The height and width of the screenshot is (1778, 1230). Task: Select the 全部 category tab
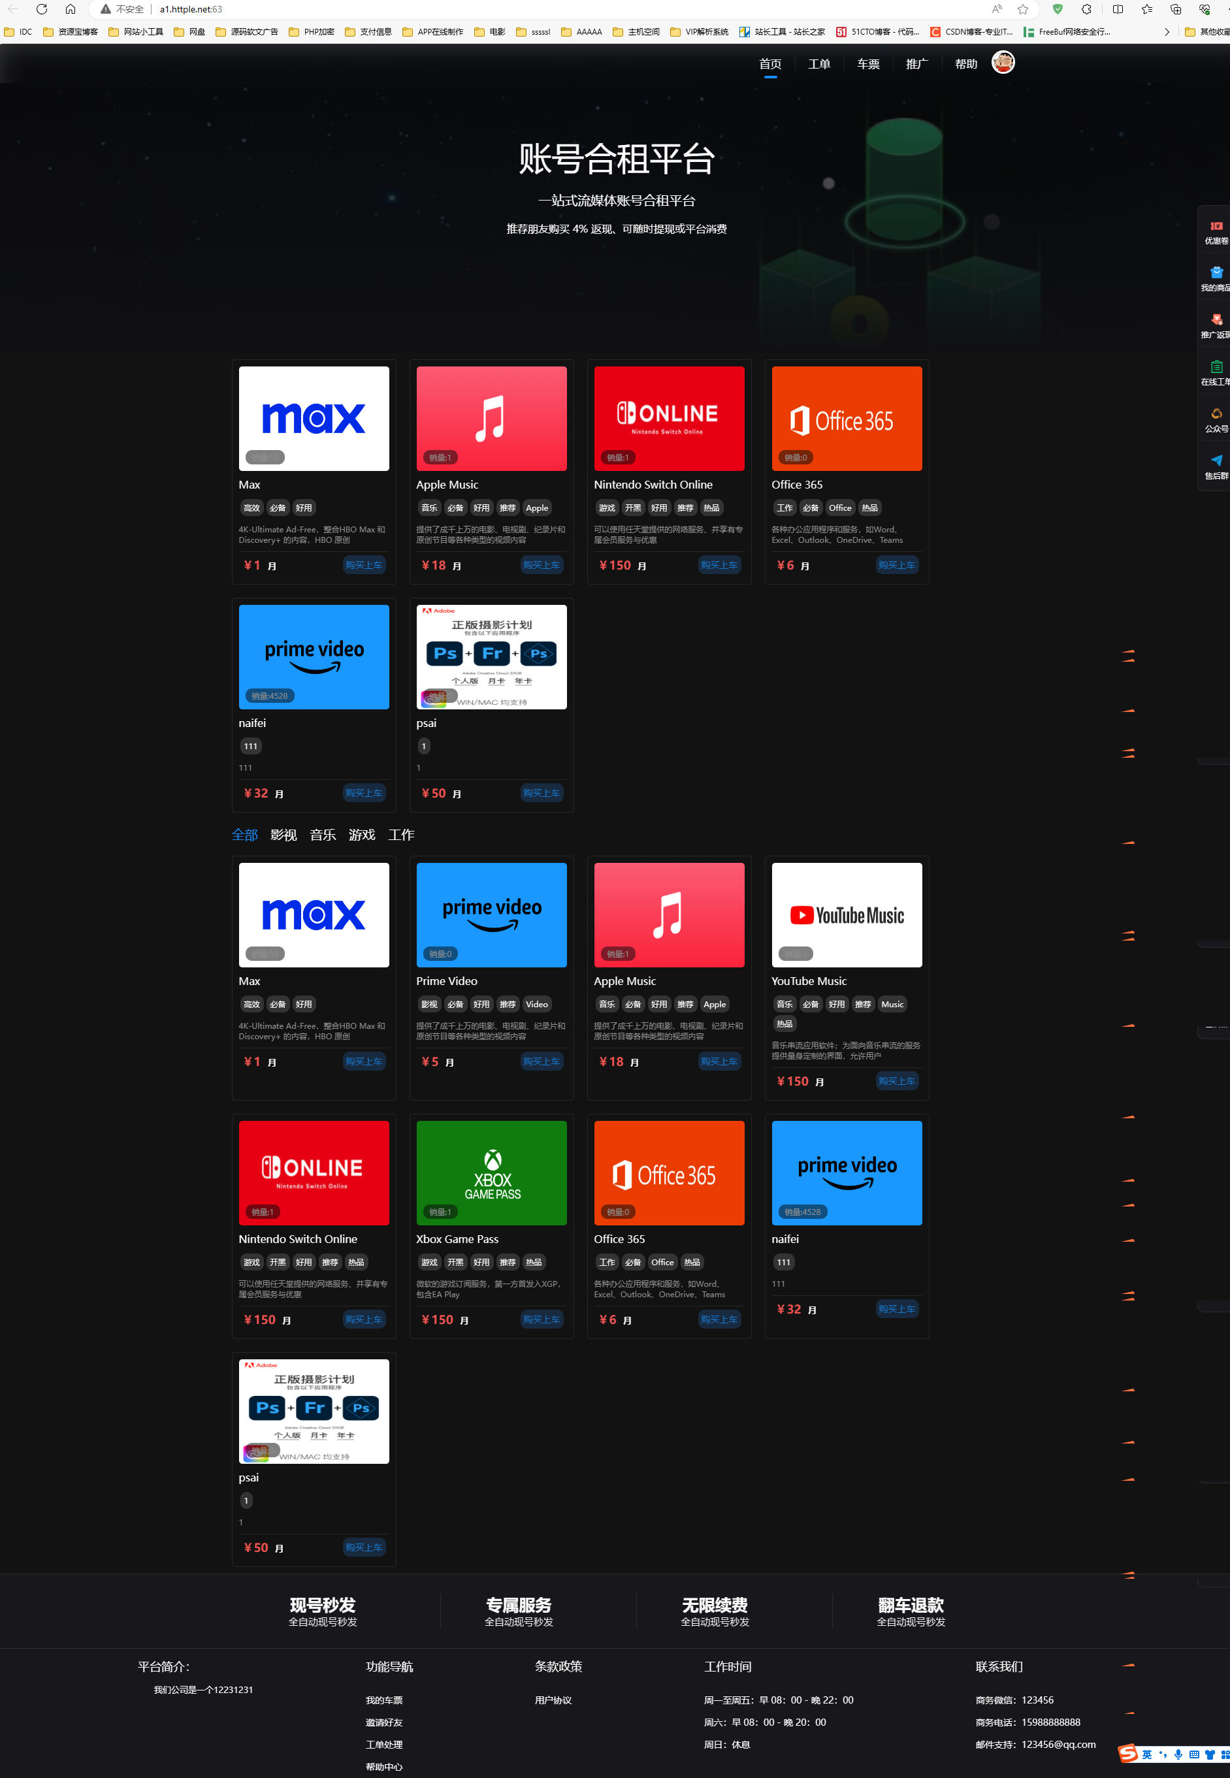(x=244, y=835)
